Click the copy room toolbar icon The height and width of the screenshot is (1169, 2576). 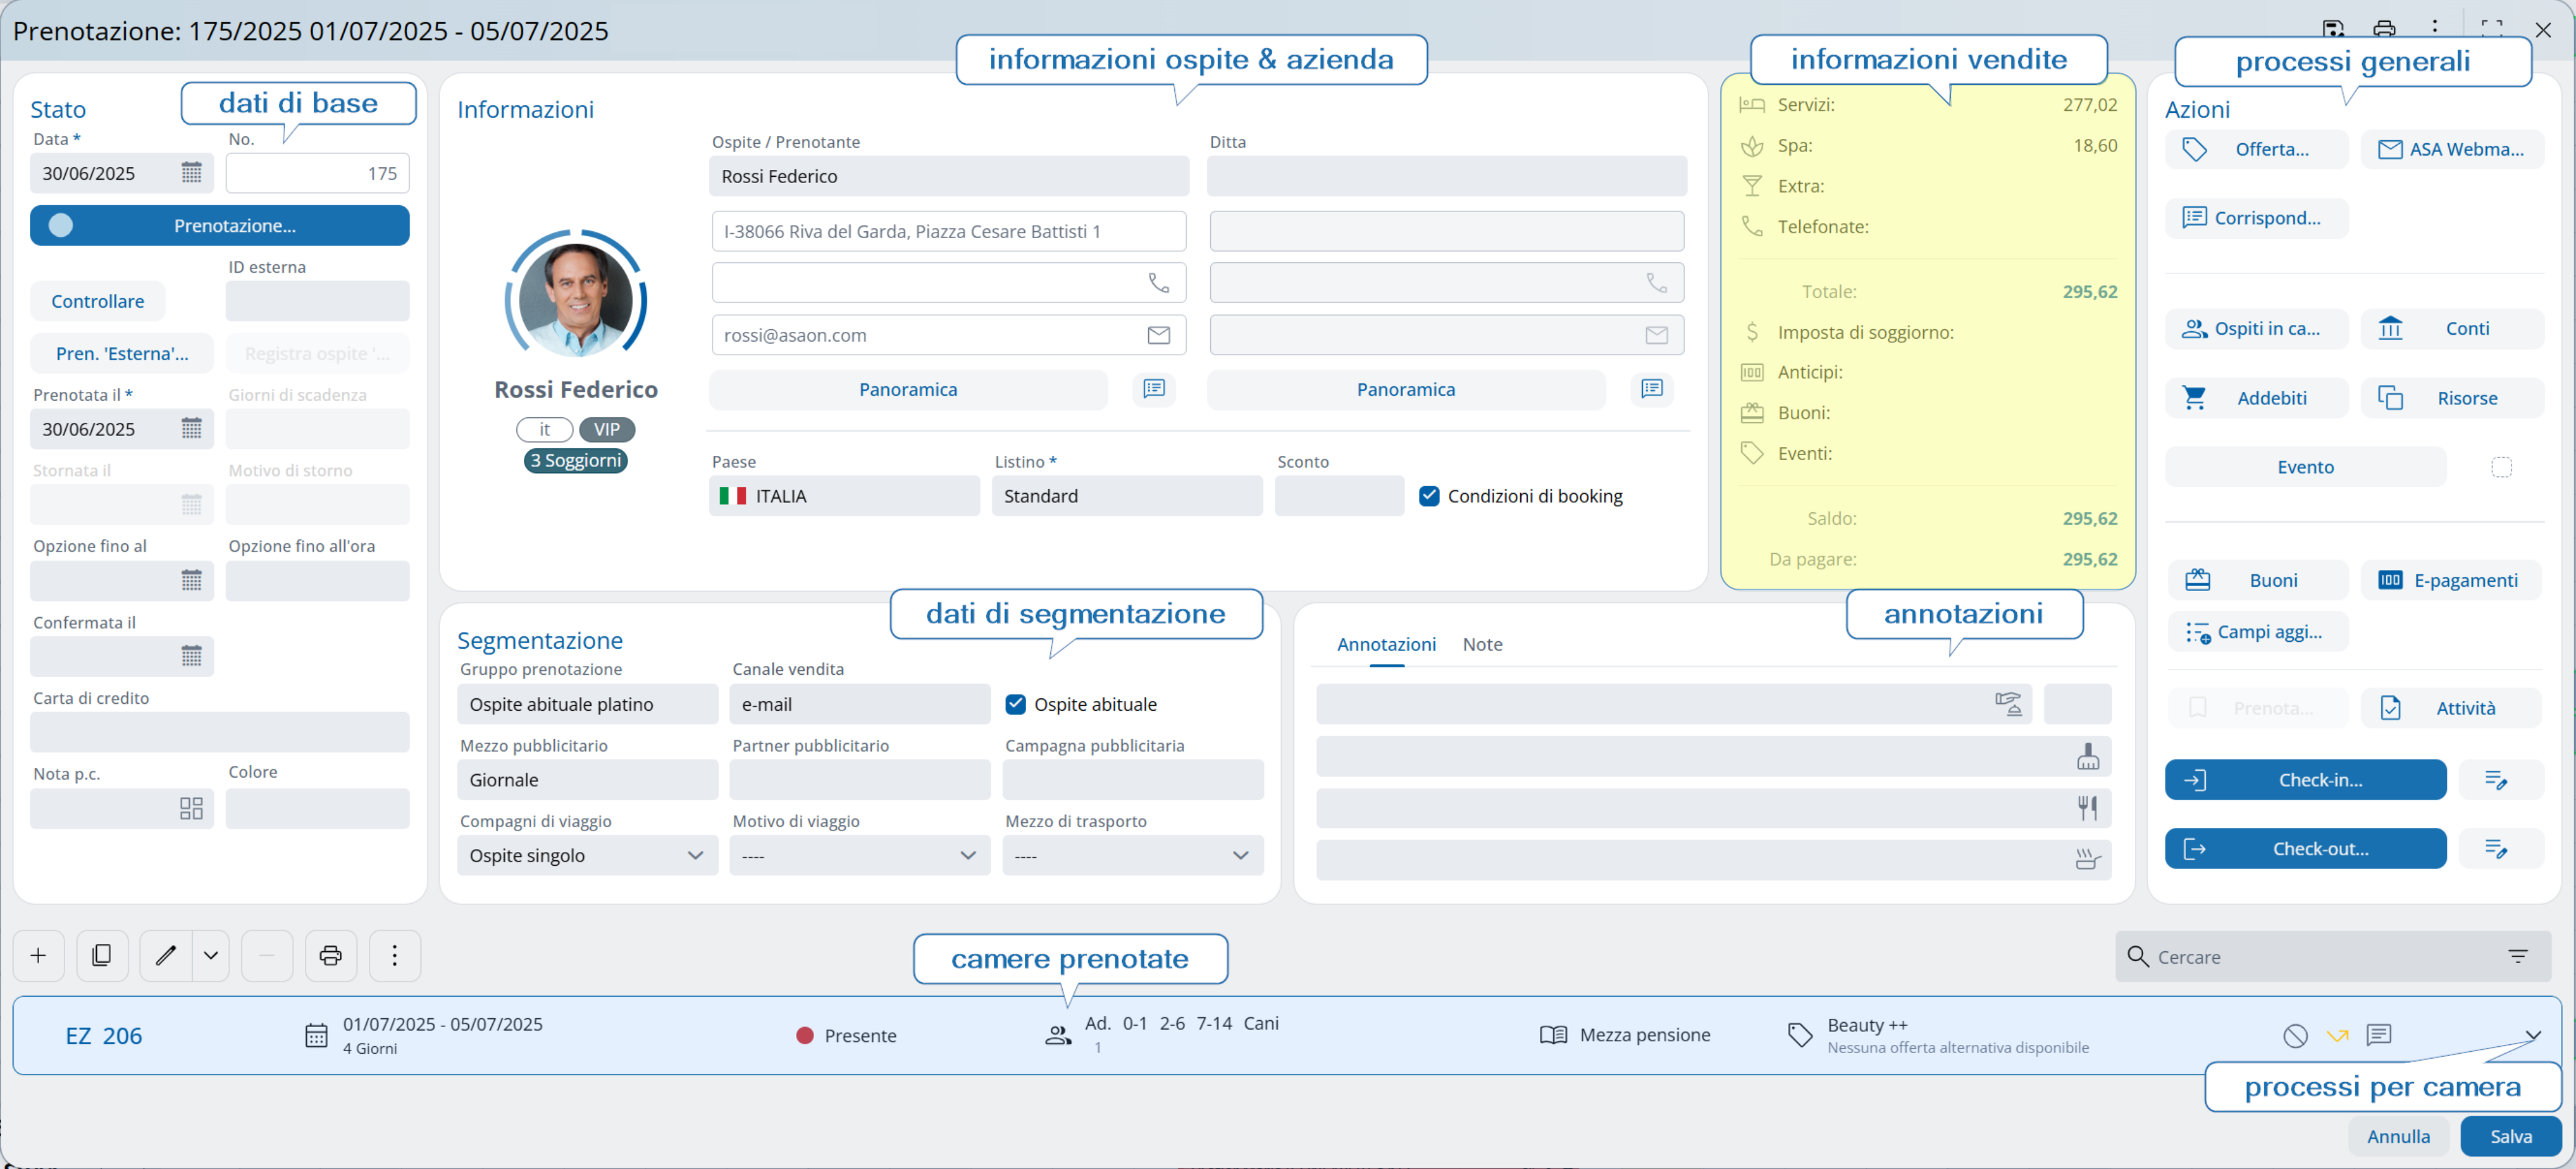click(101, 956)
